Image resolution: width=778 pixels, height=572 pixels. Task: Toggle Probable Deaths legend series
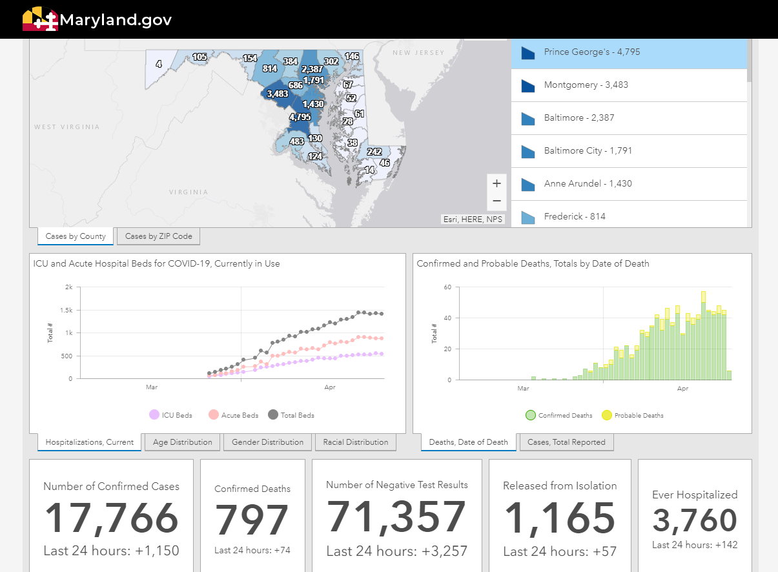coord(607,416)
